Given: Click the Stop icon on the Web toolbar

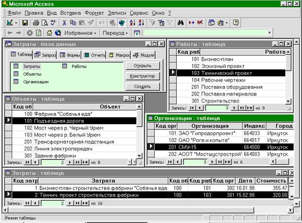Looking at the screenshot, I should [30, 33].
